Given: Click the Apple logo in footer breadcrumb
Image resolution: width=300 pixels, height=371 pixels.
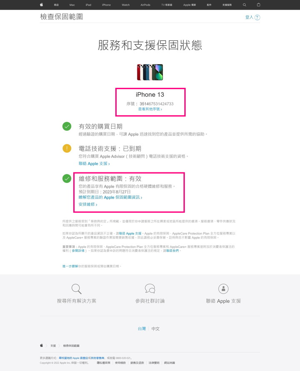Looking at the screenshot, I should (x=41, y=346).
